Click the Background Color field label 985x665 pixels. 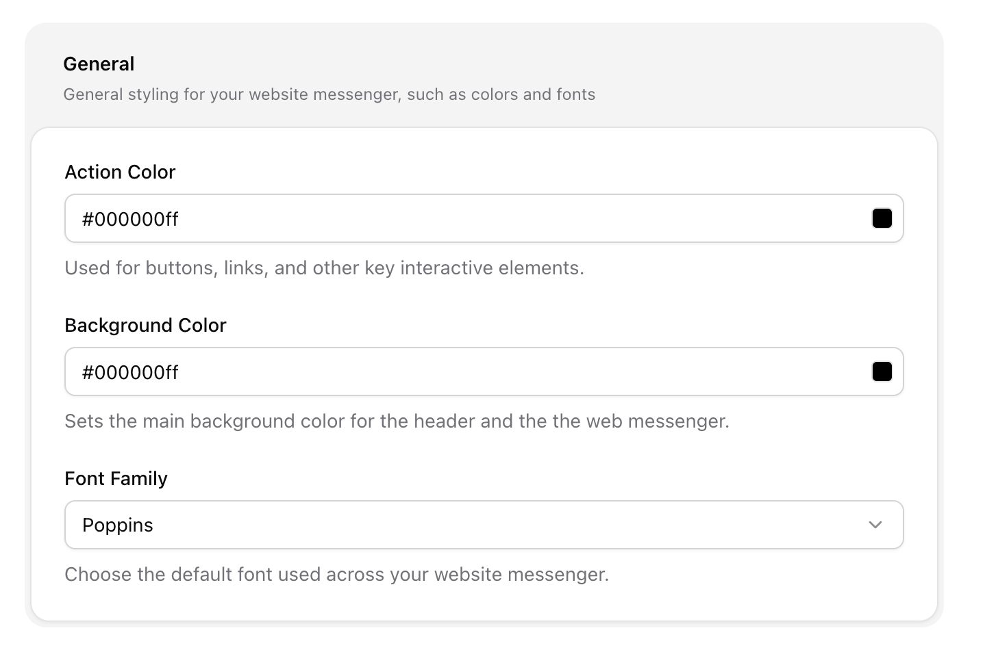point(145,325)
